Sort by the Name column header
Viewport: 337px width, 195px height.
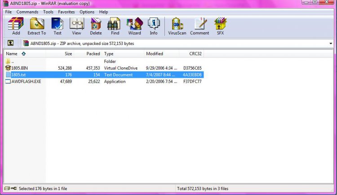coord(25,53)
